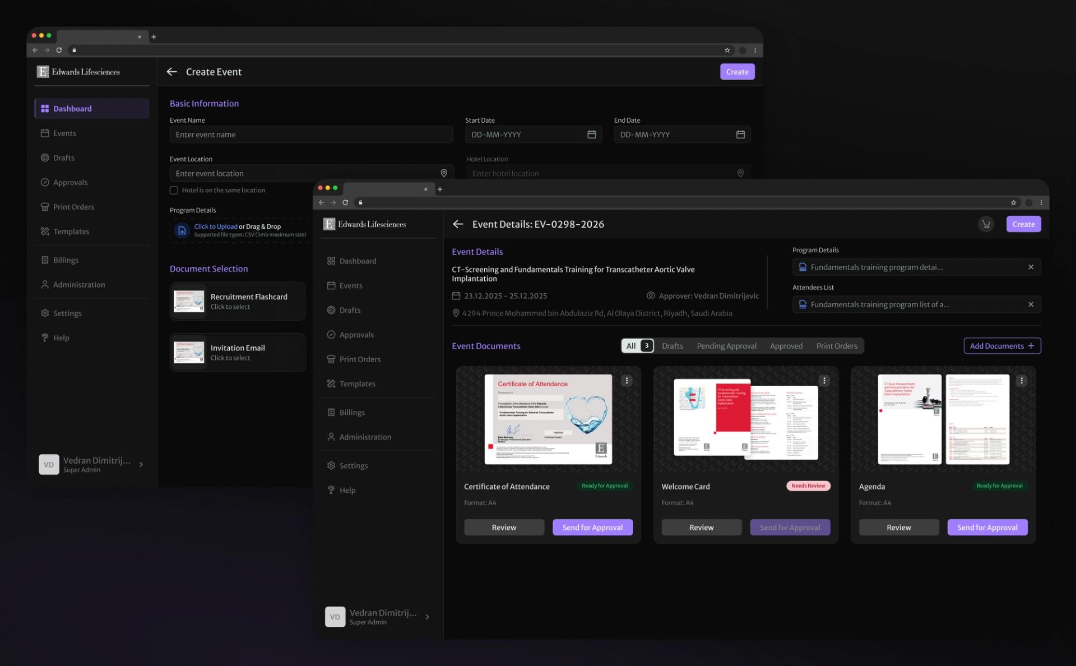Click the file upload icon under Program Details

[182, 230]
